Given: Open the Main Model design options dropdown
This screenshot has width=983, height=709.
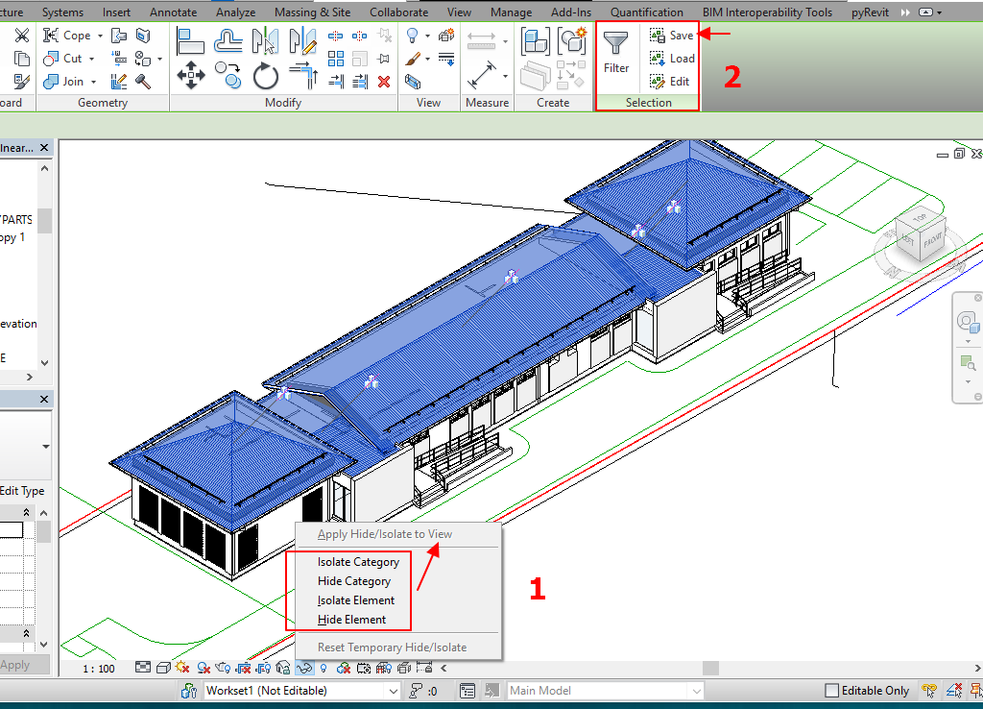Looking at the screenshot, I should [697, 691].
